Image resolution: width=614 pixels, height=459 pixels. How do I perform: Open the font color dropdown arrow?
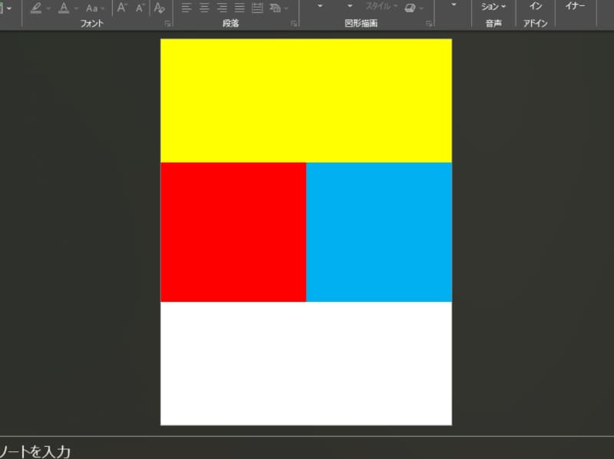coord(76,8)
